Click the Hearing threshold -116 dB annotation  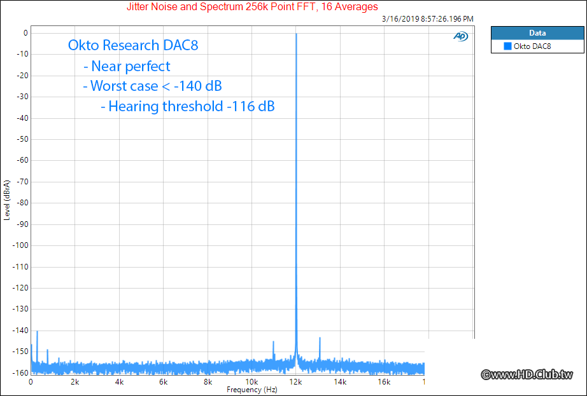pyautogui.click(x=188, y=107)
